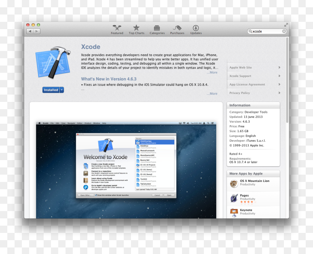Click the Apple Web Site chevron arrow
Screen dimensions: 313x254
click(279, 67)
